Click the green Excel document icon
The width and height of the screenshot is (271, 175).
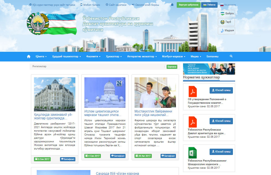point(192,153)
